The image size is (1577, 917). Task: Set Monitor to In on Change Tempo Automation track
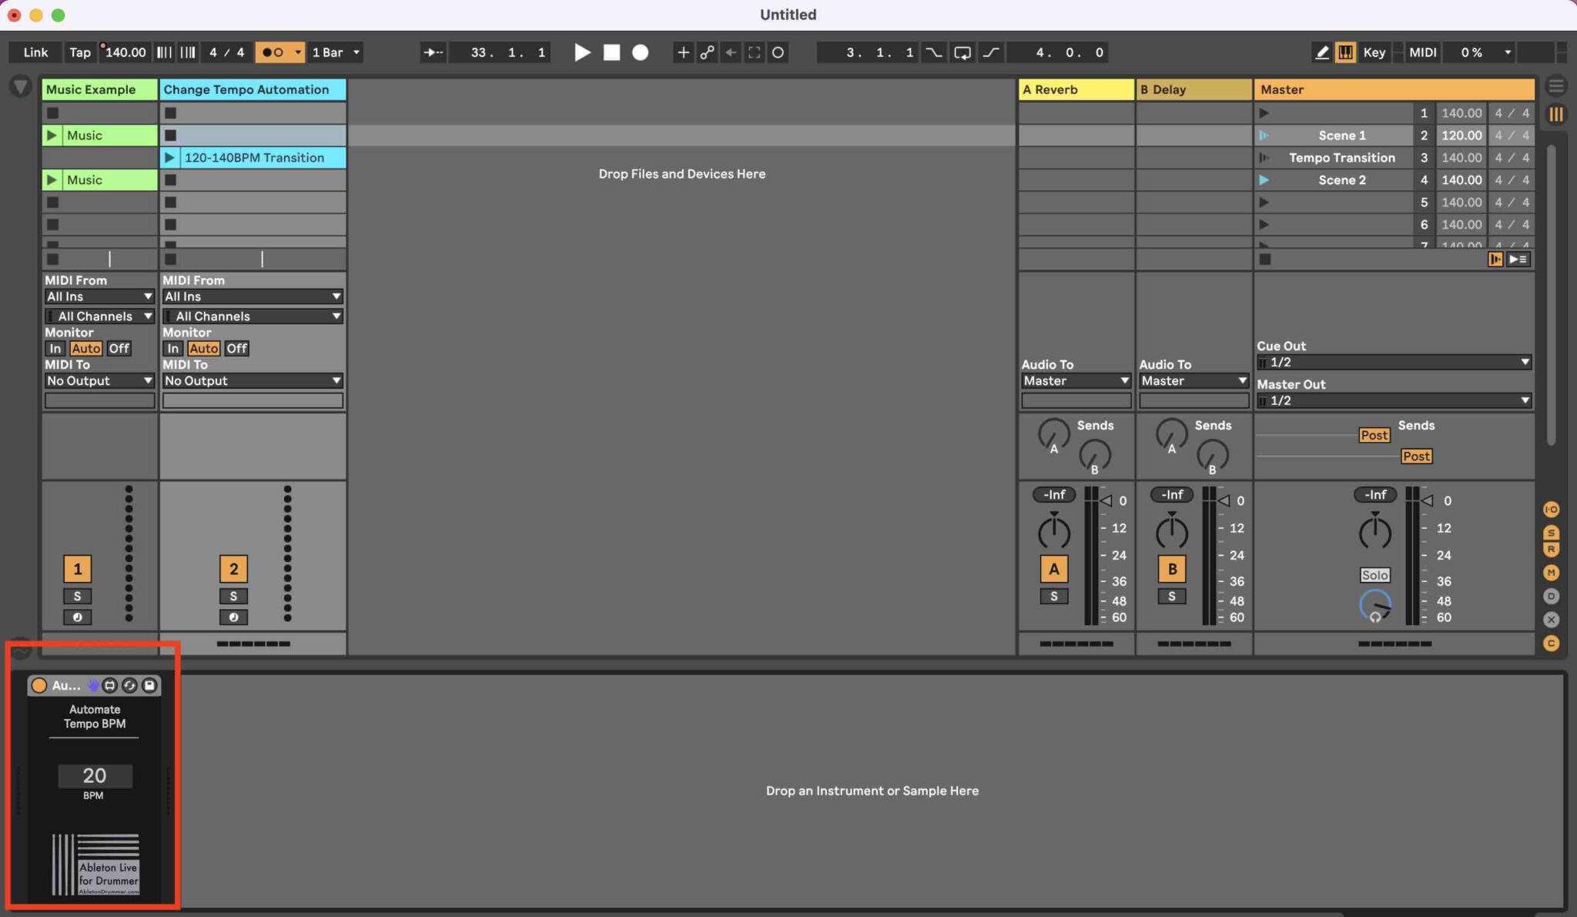coord(172,349)
